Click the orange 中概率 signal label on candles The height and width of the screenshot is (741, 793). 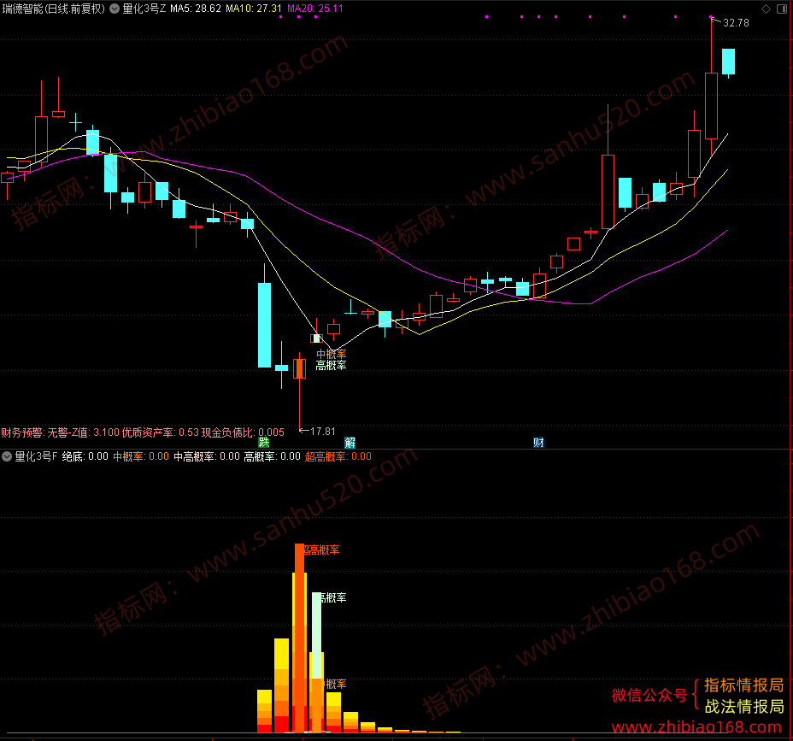[x=332, y=354]
